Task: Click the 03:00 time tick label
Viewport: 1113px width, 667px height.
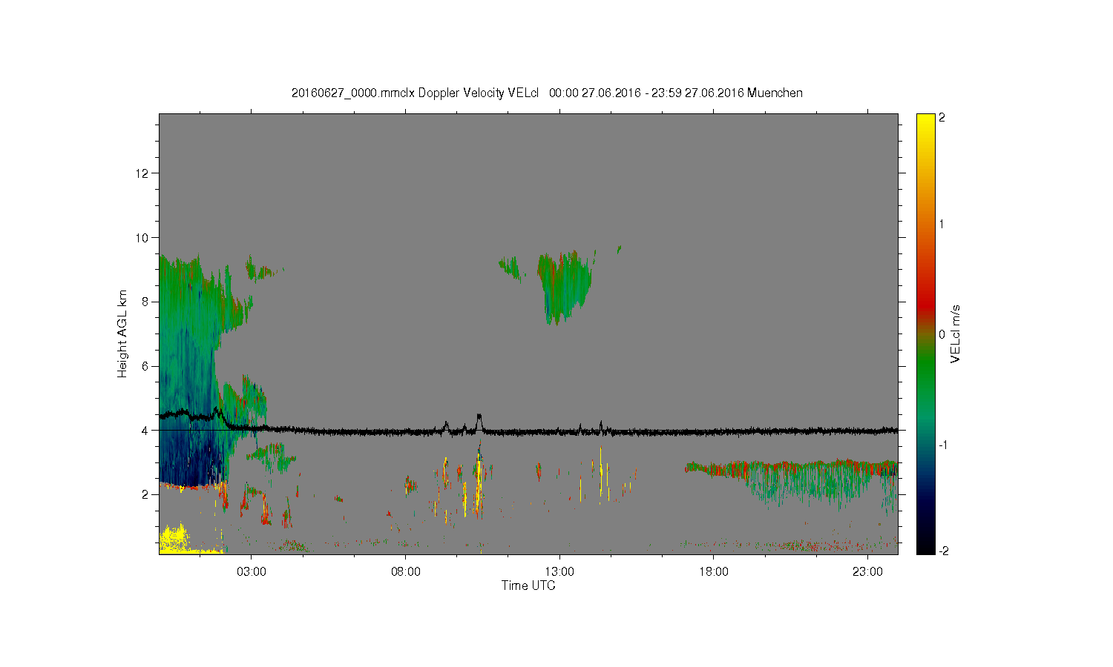Action: coord(252,572)
